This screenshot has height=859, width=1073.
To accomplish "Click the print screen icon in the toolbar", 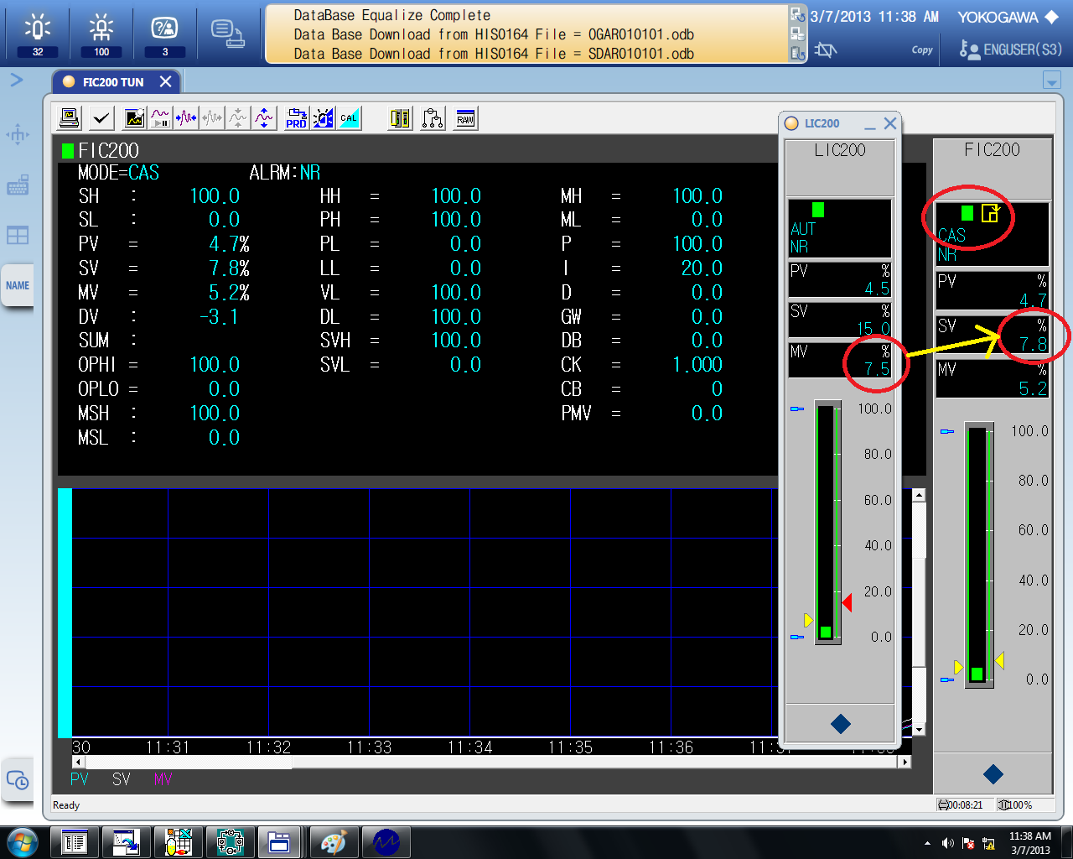I will (68, 117).
